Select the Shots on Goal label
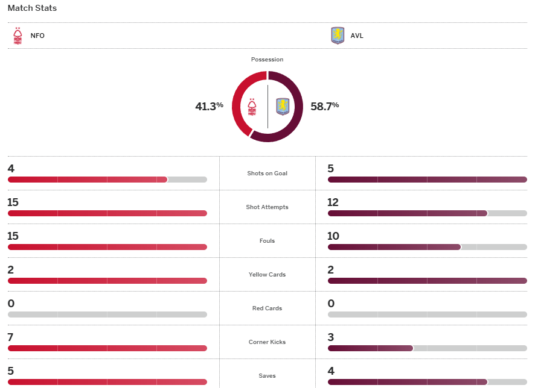This screenshot has height=388, width=535. [267, 174]
